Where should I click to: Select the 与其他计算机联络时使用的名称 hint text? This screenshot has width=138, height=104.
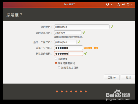point(68,37)
